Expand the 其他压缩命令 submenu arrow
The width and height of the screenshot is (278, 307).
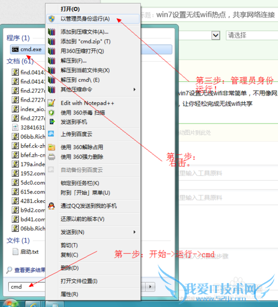click(135, 90)
